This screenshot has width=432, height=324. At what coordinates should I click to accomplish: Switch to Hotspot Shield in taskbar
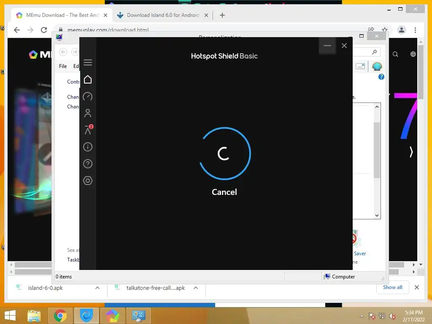pyautogui.click(x=86, y=316)
